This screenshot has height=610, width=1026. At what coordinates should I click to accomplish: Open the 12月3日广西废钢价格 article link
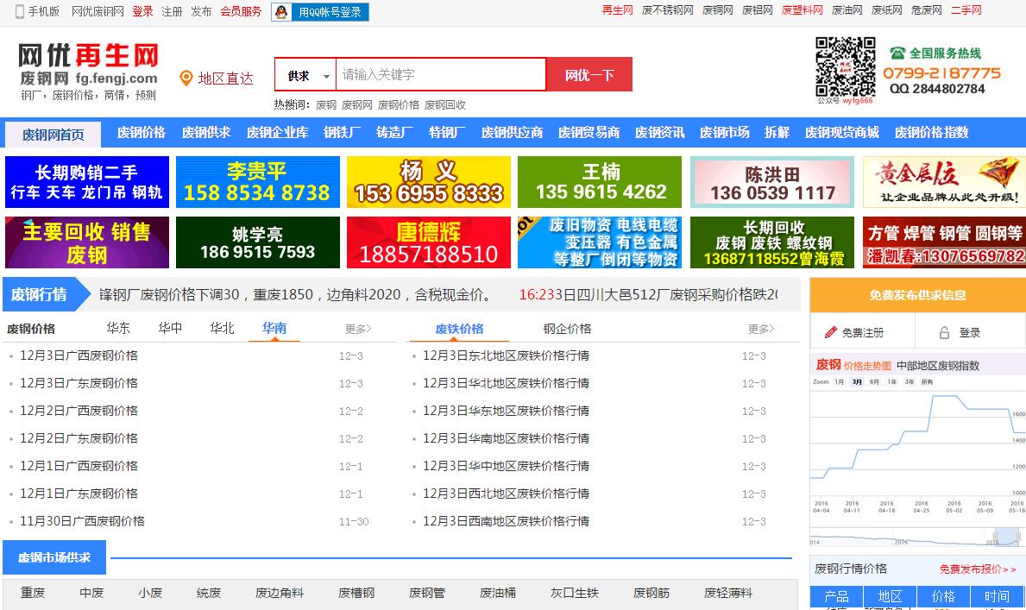79,355
